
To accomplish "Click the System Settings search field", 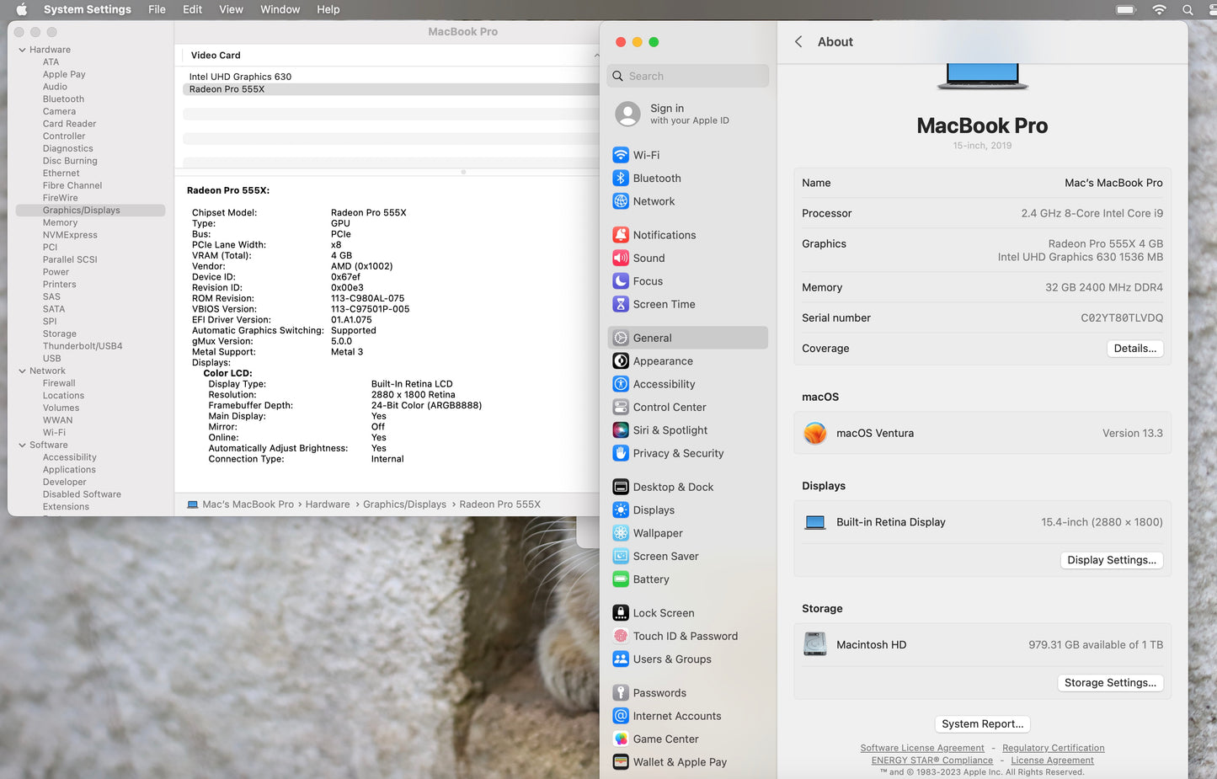I will click(687, 75).
